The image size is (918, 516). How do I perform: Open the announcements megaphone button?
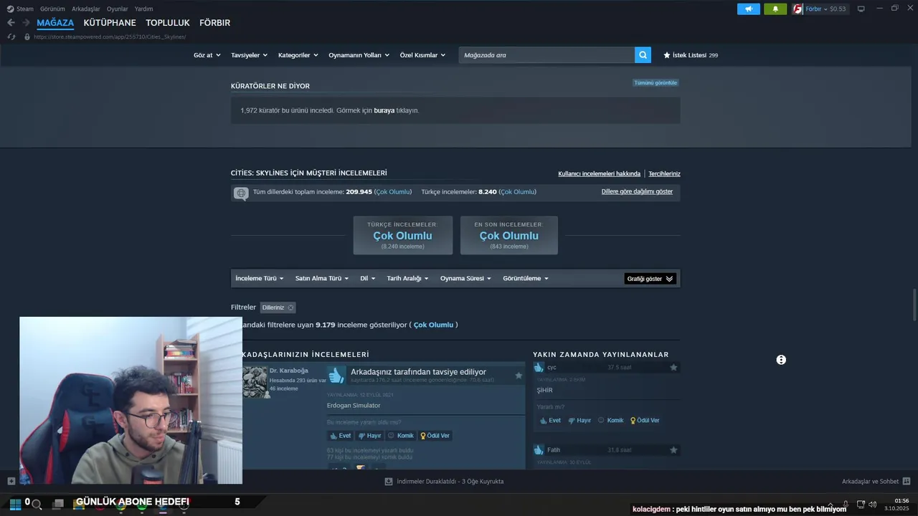748,9
